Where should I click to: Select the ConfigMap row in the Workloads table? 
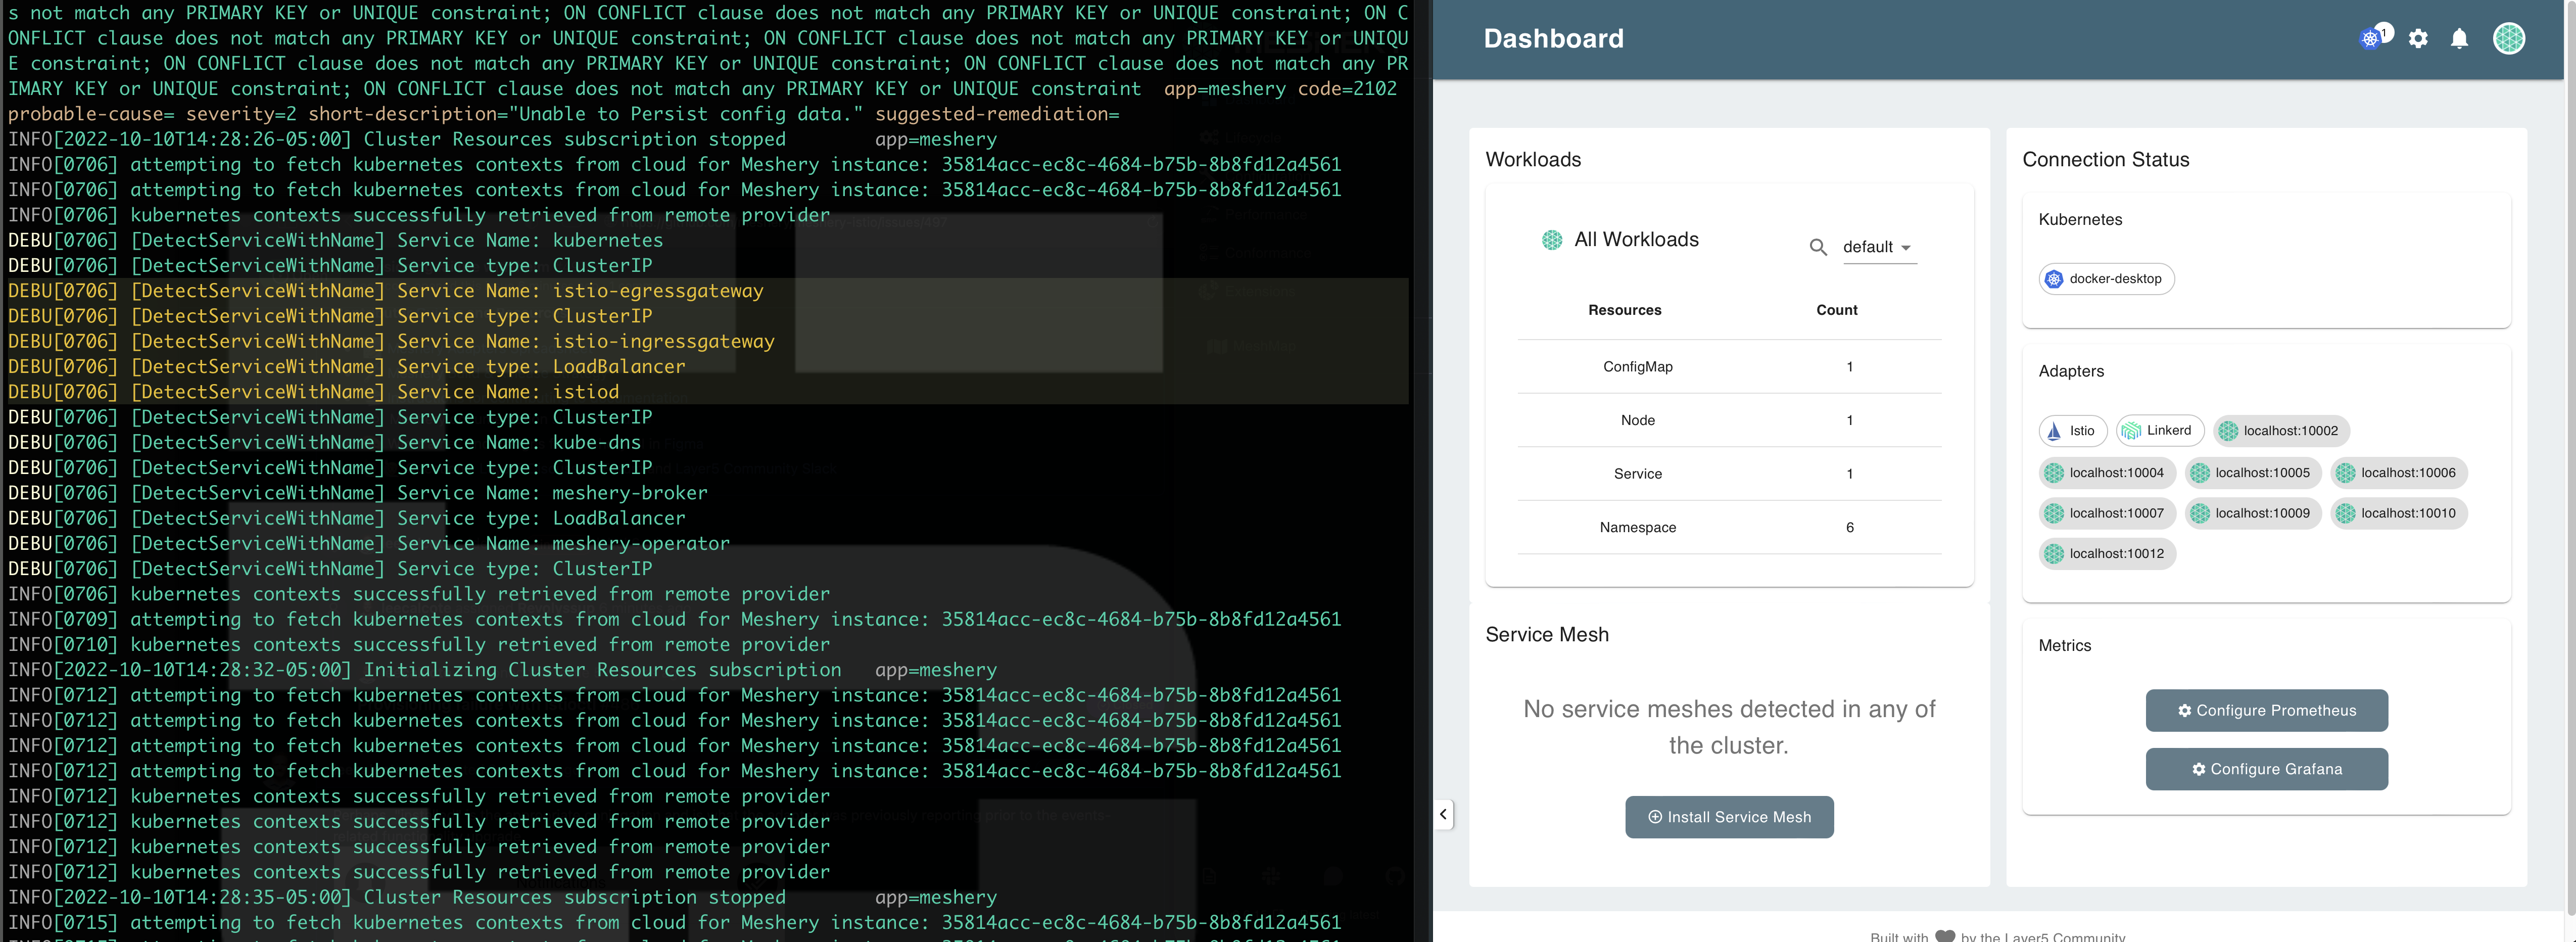click(1638, 366)
